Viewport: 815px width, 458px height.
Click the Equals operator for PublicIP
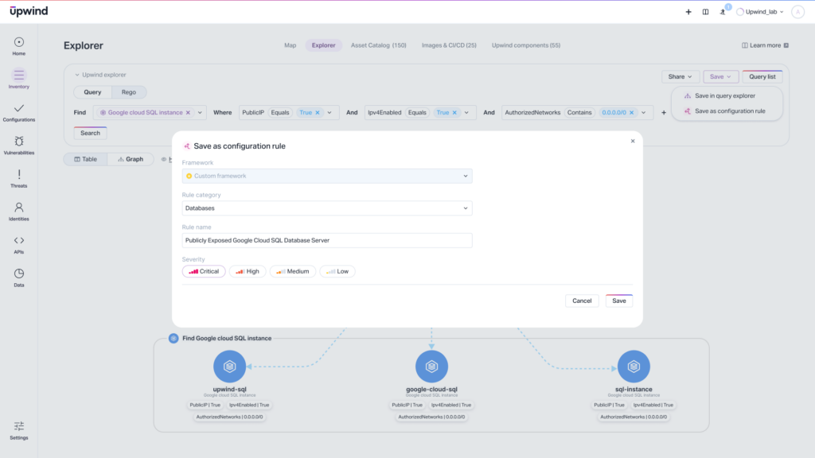tap(280, 113)
